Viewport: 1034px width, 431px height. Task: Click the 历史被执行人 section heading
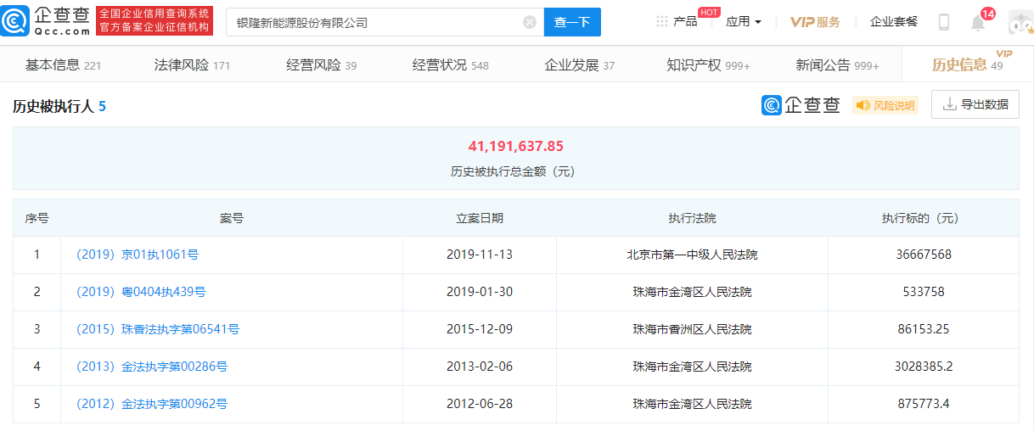(x=59, y=106)
